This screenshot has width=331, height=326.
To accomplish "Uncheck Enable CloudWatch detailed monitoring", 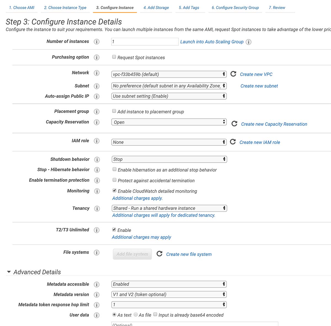I will (x=114, y=190).
